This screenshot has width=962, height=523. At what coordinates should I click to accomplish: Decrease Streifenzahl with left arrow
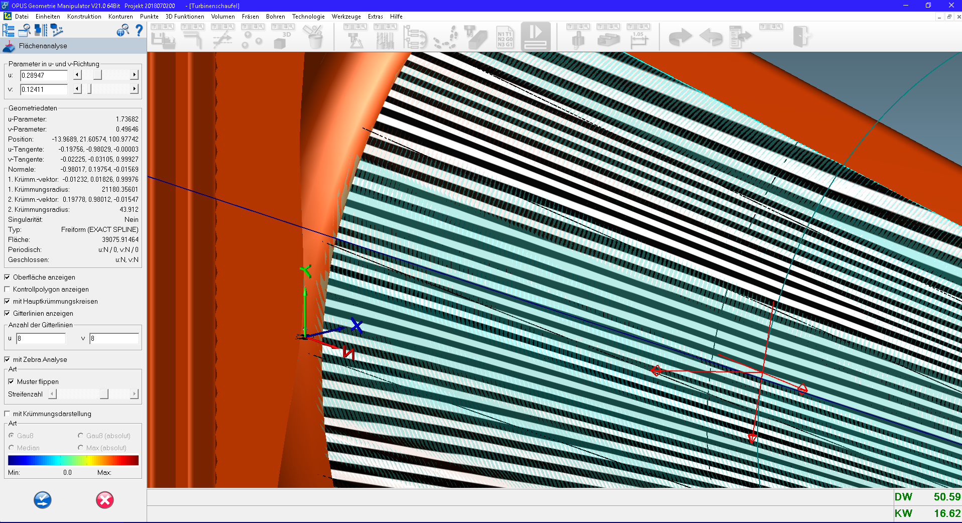52,394
